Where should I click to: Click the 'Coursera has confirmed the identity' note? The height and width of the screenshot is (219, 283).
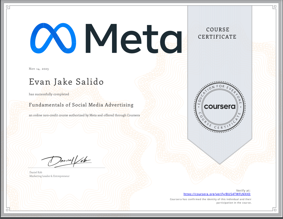[211, 201]
